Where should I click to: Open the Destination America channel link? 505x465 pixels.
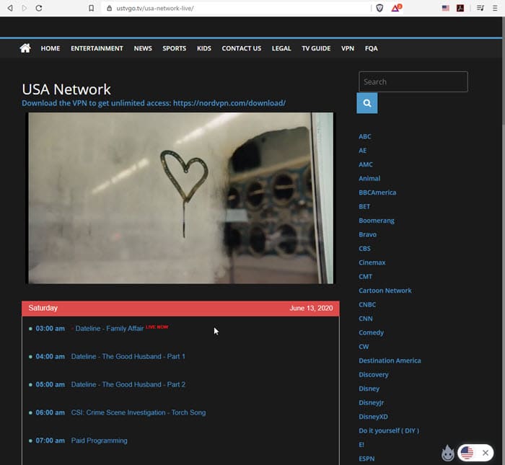click(390, 360)
